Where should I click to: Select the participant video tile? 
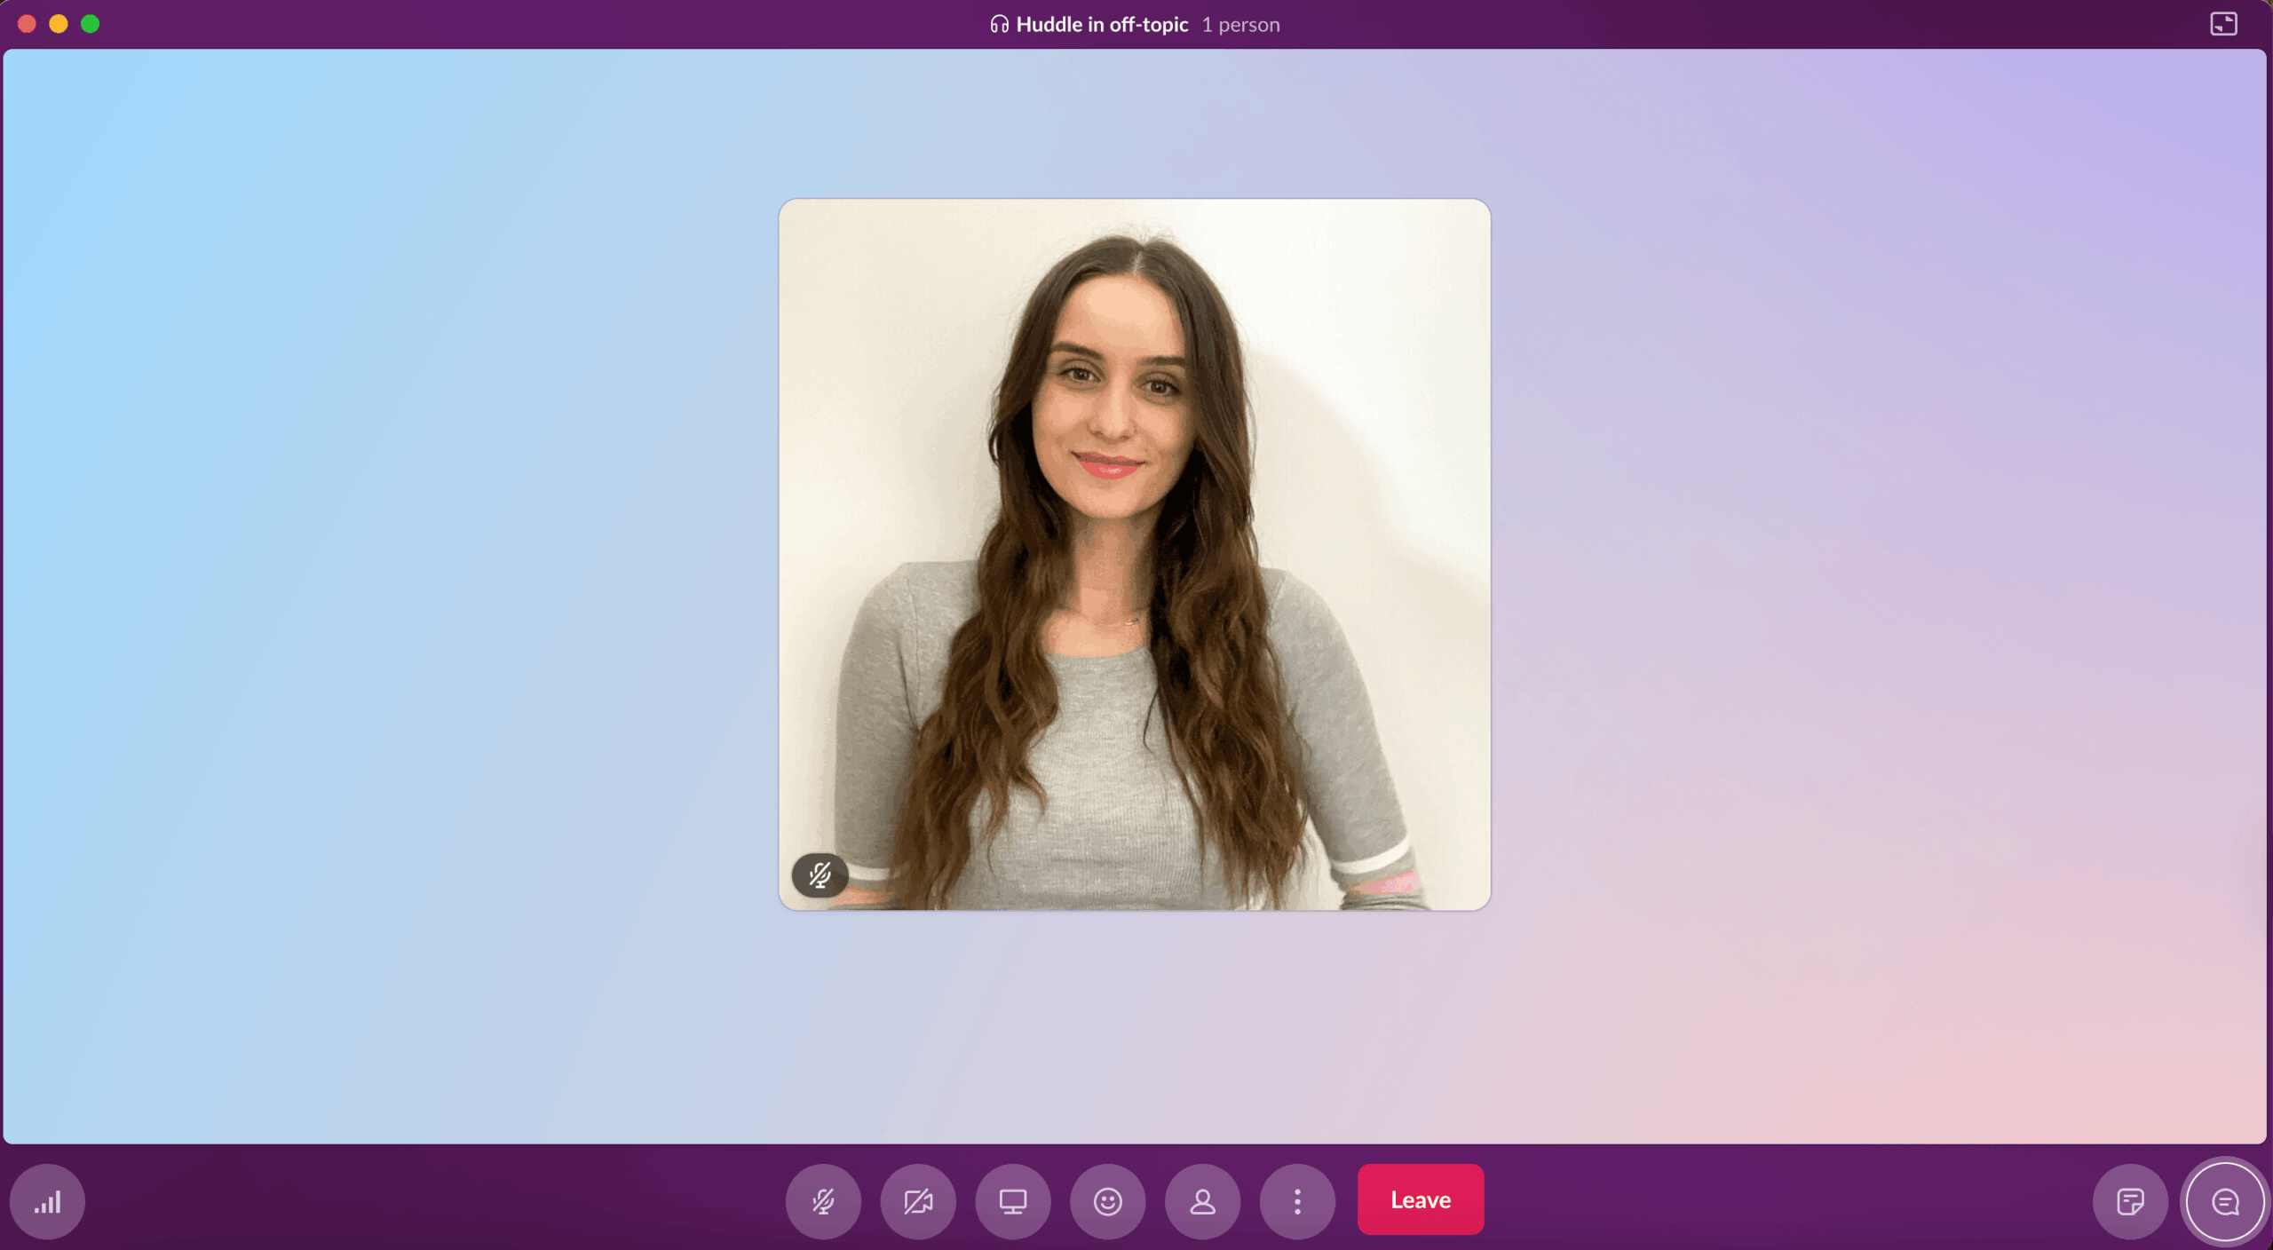(x=1134, y=554)
